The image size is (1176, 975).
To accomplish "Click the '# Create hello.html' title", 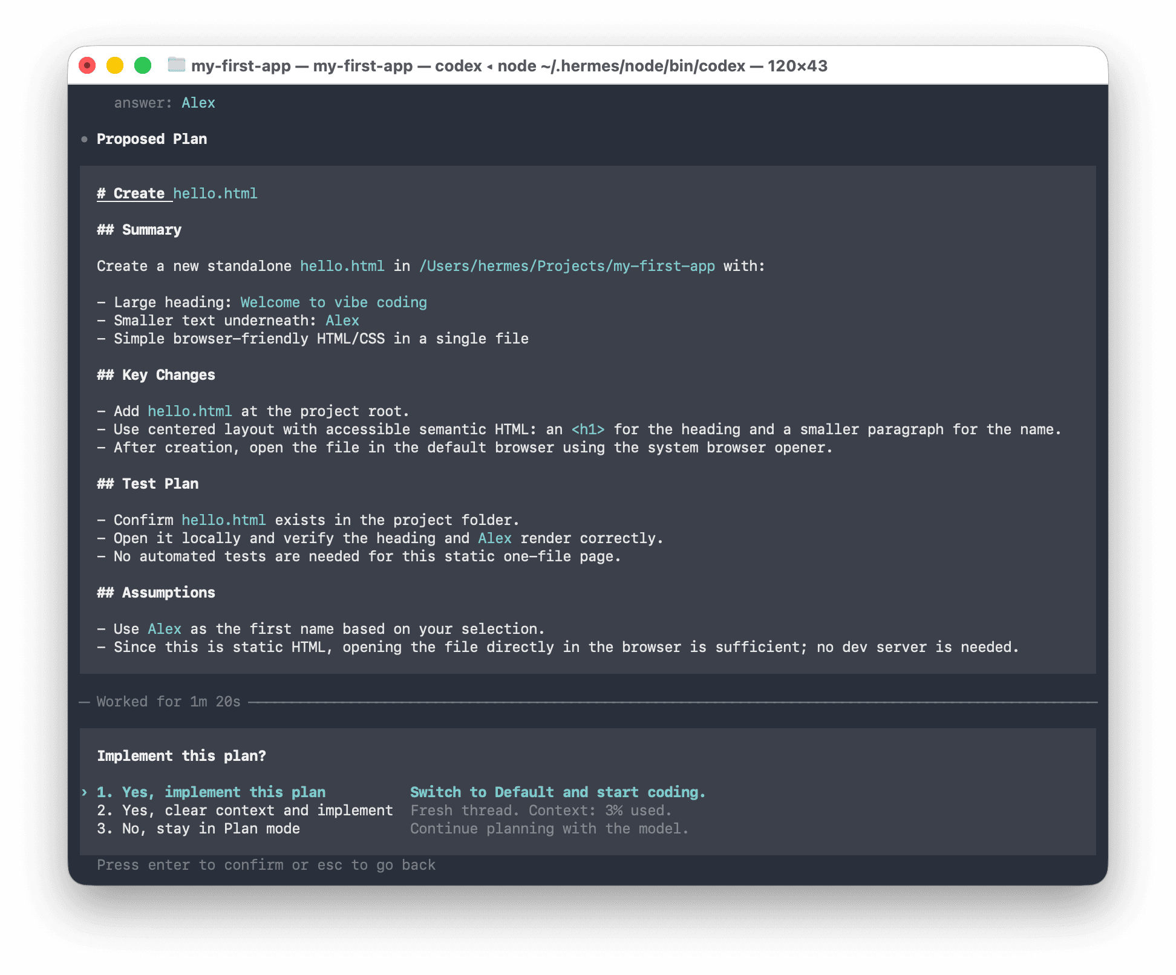I will click(177, 194).
